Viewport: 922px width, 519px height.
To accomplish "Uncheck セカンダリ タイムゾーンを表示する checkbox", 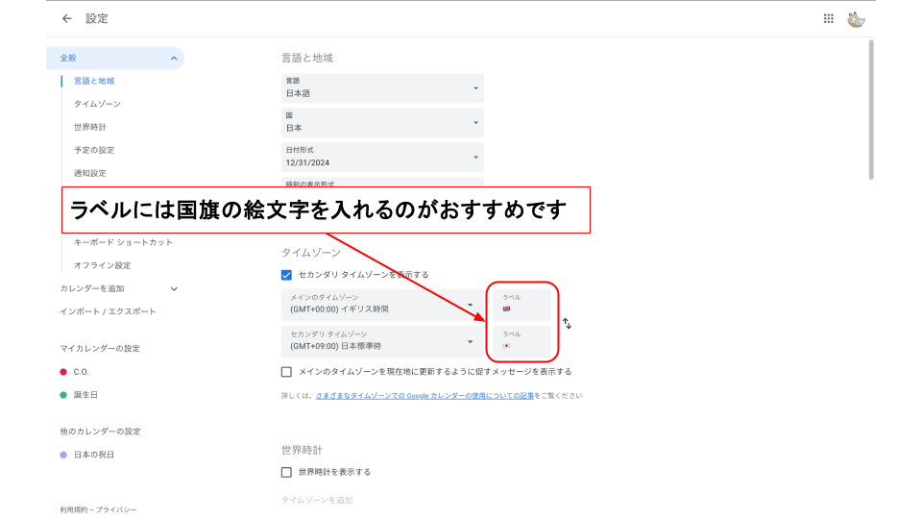I will [286, 275].
